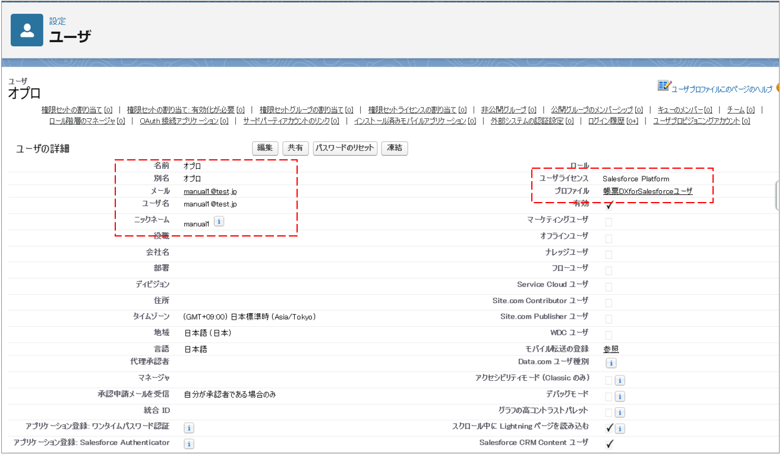Enable the マーケティングユーザ checkbox
The image size is (782, 454).
point(608,222)
